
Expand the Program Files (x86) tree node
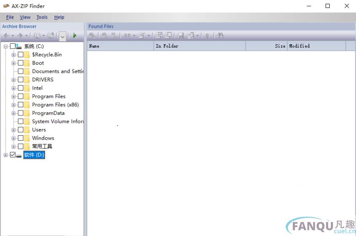(x=13, y=105)
